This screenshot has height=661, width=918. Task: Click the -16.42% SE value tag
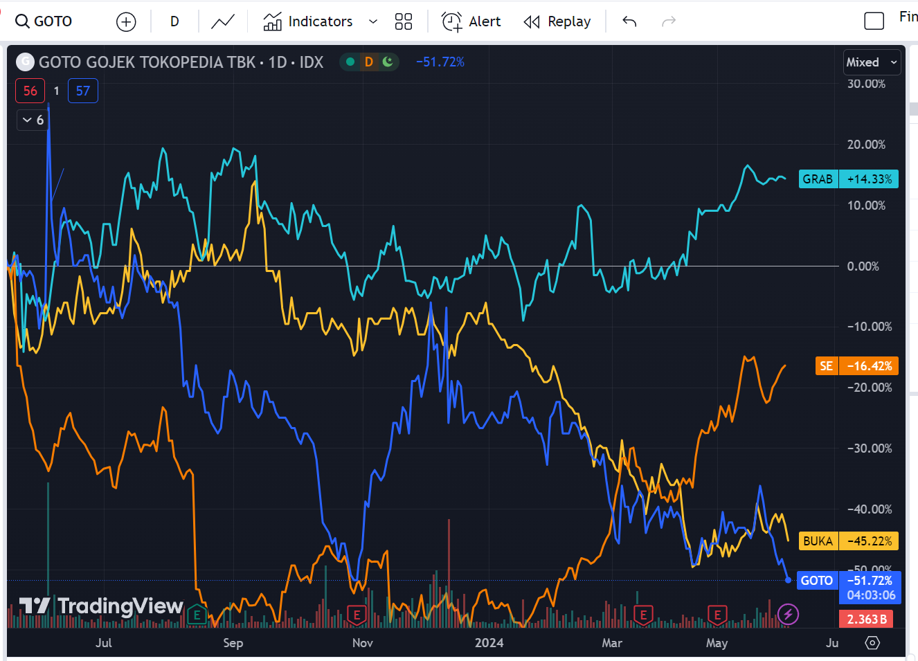pyautogui.click(x=869, y=366)
